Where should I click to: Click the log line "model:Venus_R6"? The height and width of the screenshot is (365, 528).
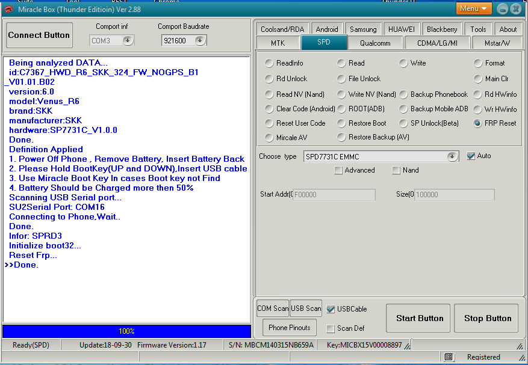[44, 101]
